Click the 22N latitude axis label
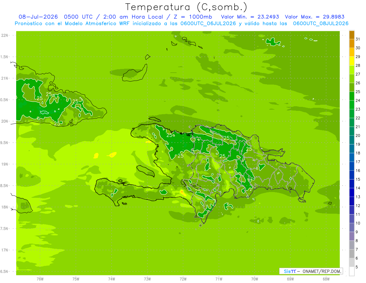Screen dimensions: 366x283 click(4, 35)
